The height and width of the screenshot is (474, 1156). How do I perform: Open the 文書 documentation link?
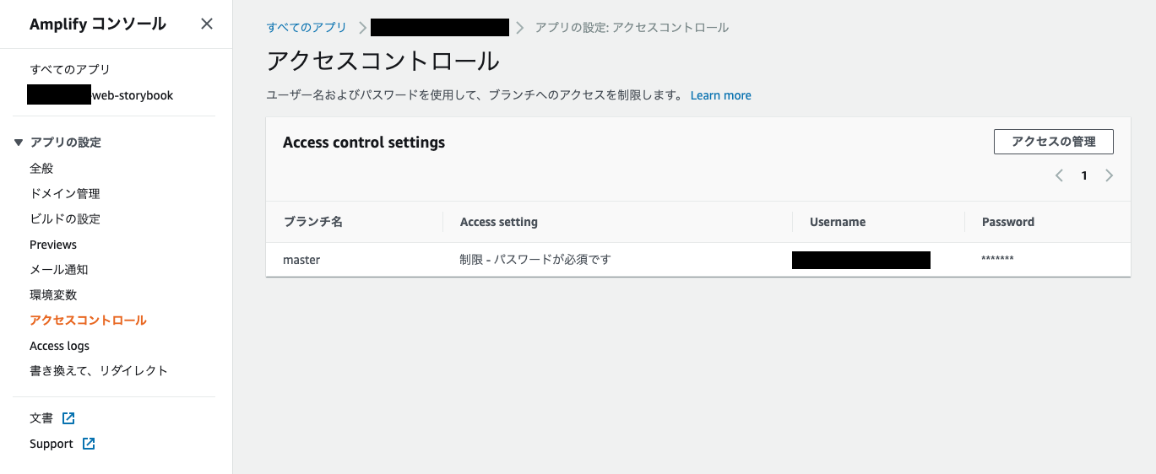coord(41,418)
